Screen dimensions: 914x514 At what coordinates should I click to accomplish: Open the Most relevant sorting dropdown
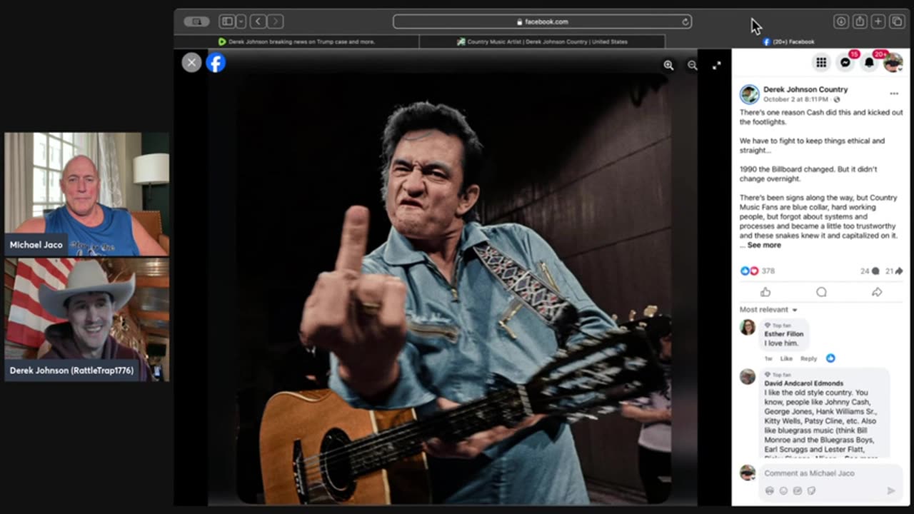[768, 310]
